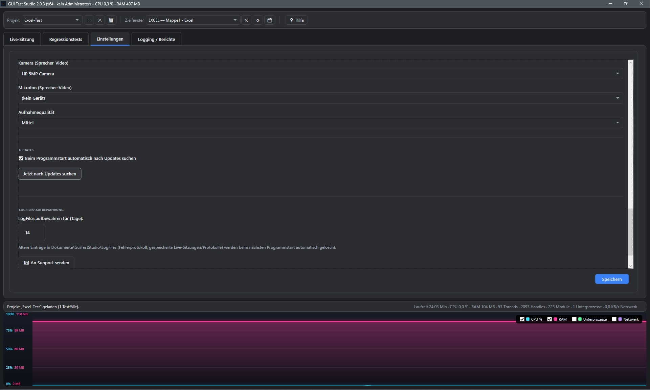650x390 pixels.
Task: Toggle the RAM graph checkbox
Action: pyautogui.click(x=550, y=319)
